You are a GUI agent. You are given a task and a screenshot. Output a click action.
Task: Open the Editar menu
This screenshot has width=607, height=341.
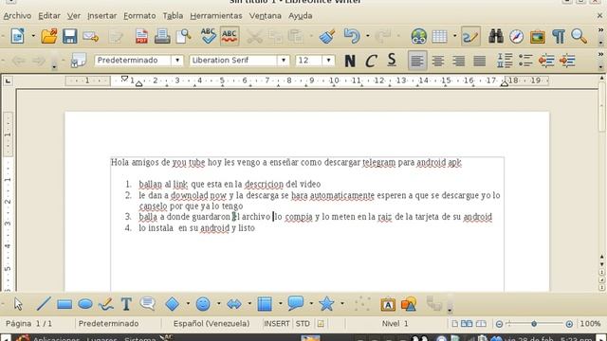point(49,16)
